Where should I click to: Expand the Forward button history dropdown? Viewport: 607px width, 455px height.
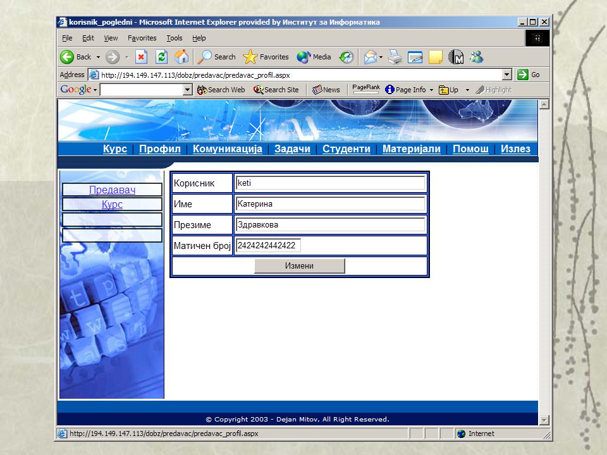click(x=126, y=58)
